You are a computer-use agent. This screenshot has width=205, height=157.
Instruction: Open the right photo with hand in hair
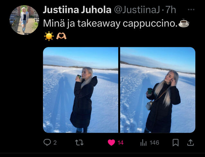(x=158, y=90)
